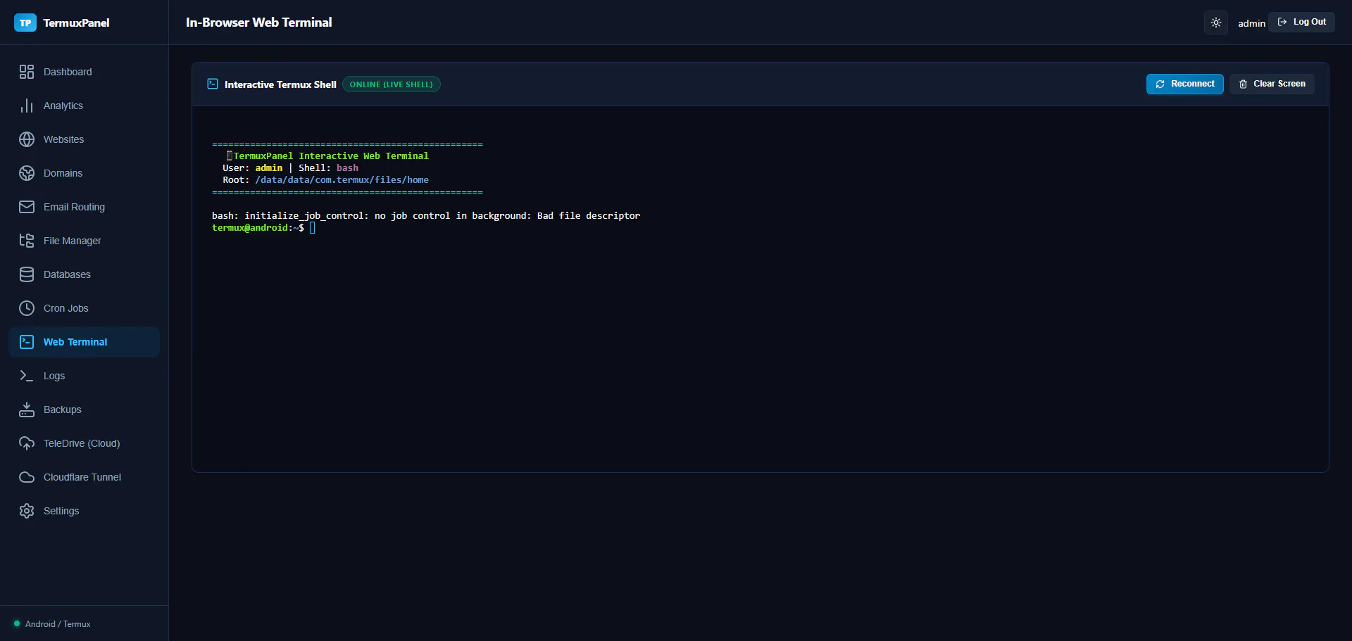Click the Databases cylinder icon
1352x641 pixels.
point(27,274)
